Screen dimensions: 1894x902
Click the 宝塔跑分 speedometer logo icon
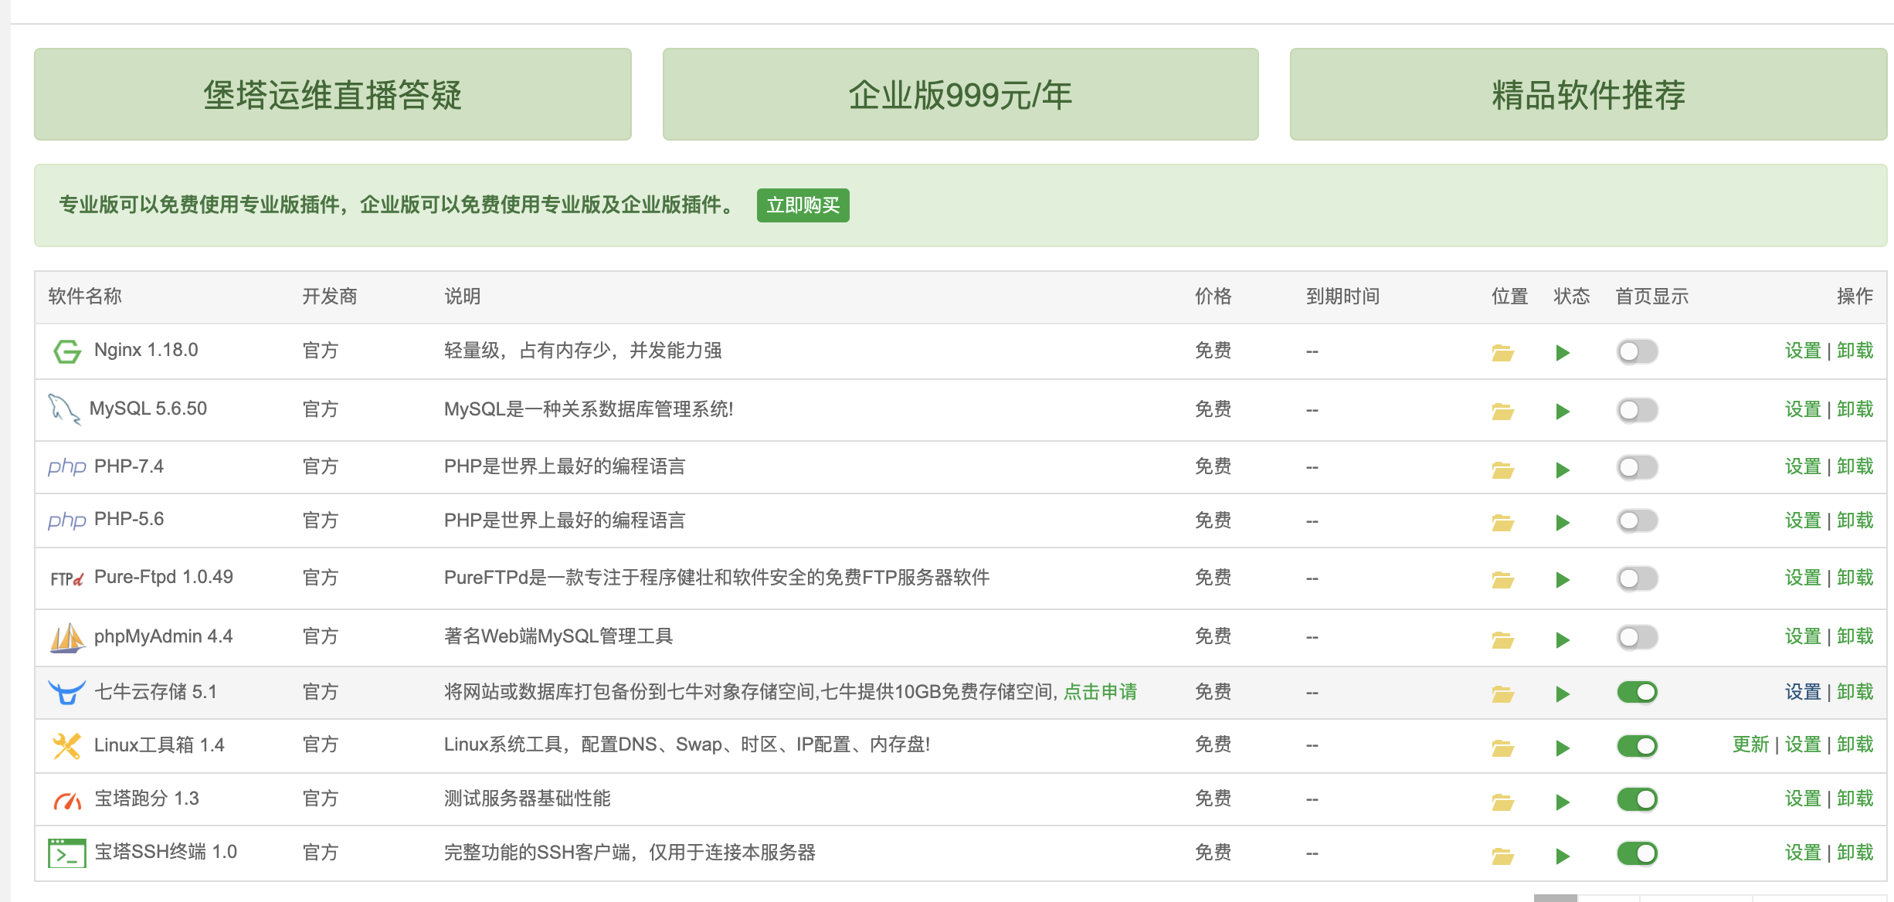pyautogui.click(x=67, y=801)
